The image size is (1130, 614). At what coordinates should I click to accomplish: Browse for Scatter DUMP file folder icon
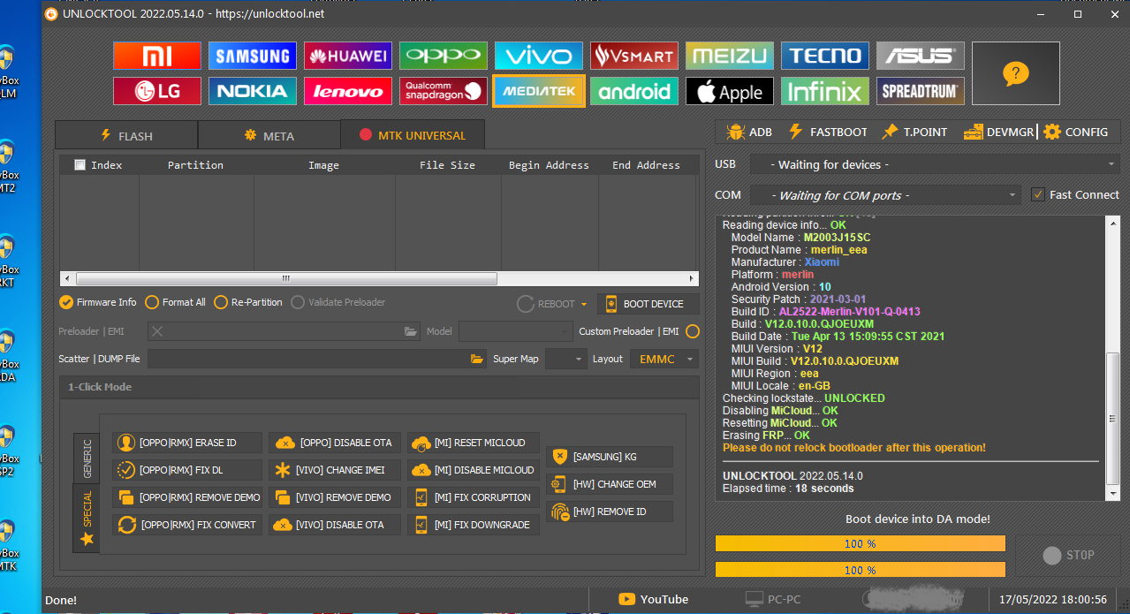[x=477, y=359]
